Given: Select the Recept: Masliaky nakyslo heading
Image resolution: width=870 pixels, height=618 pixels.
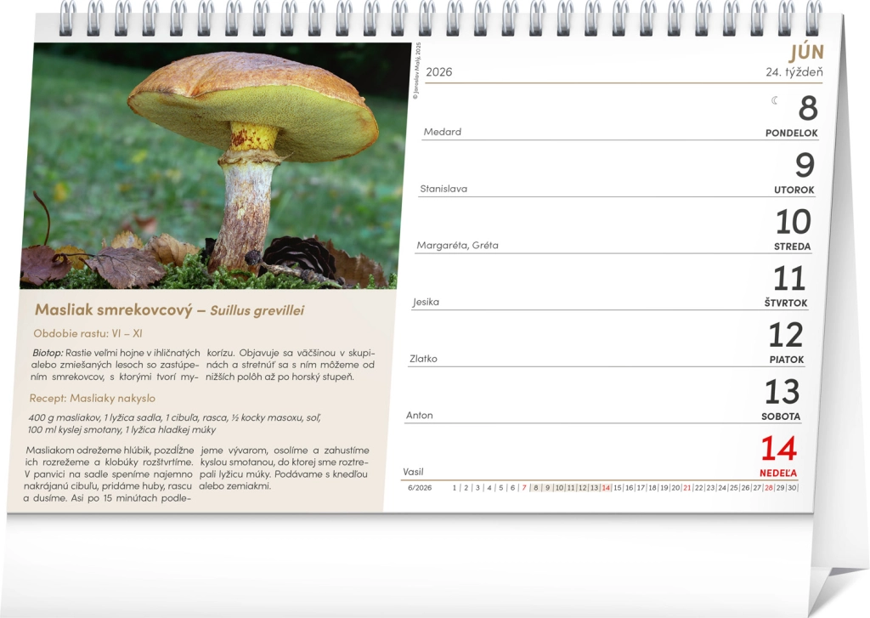Looking at the screenshot, I should click(93, 398).
